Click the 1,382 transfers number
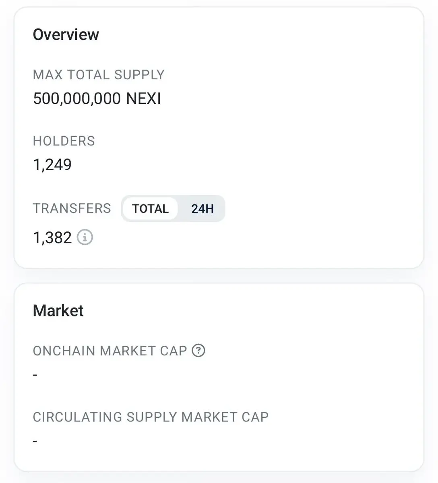The height and width of the screenshot is (483, 438). click(52, 238)
